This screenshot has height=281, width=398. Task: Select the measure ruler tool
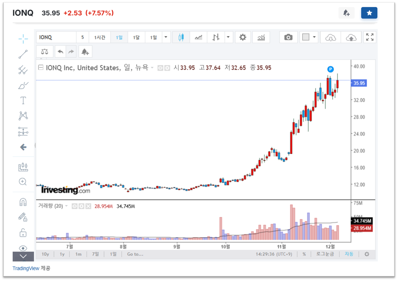point(23,167)
